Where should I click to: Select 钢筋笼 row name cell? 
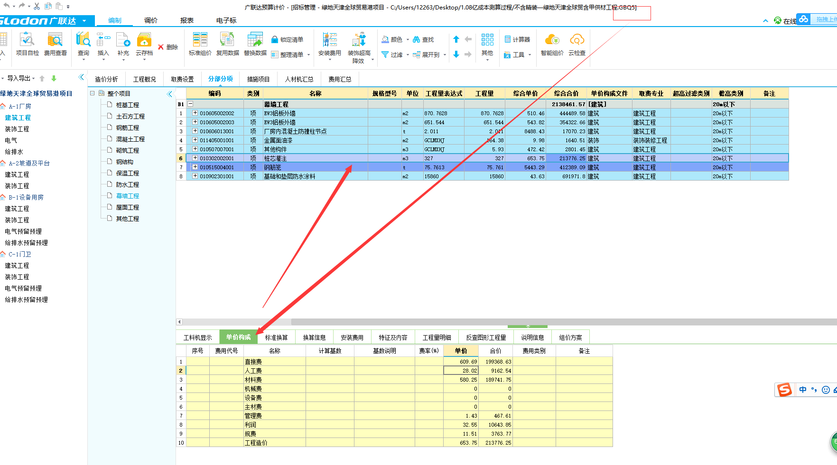click(315, 167)
